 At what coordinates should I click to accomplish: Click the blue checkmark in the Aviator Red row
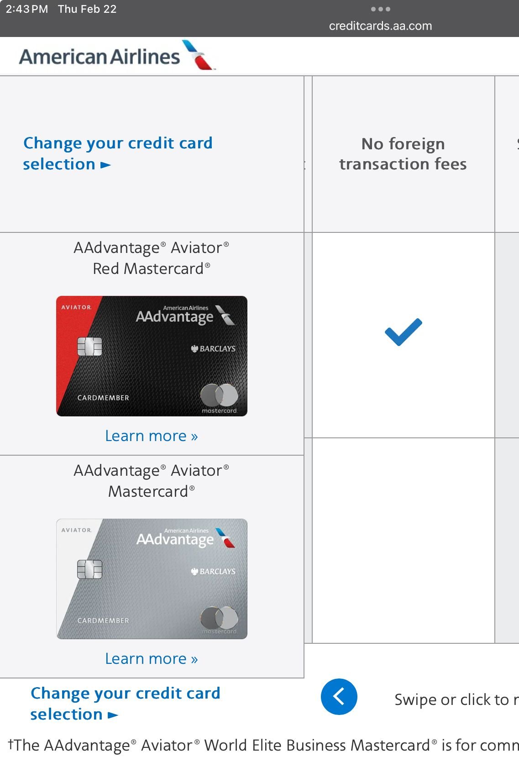[x=403, y=332]
